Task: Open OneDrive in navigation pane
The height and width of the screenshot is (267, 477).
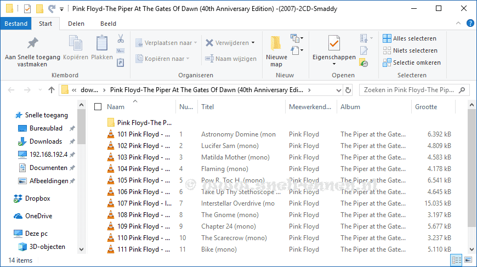Action: [33, 216]
